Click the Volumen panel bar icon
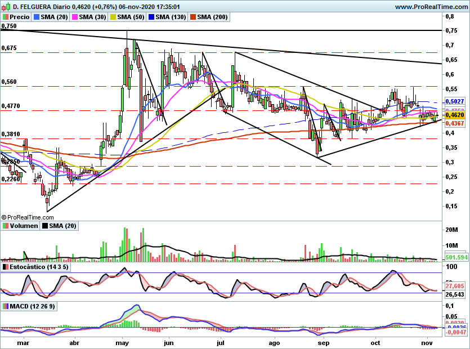 pos(6,226)
